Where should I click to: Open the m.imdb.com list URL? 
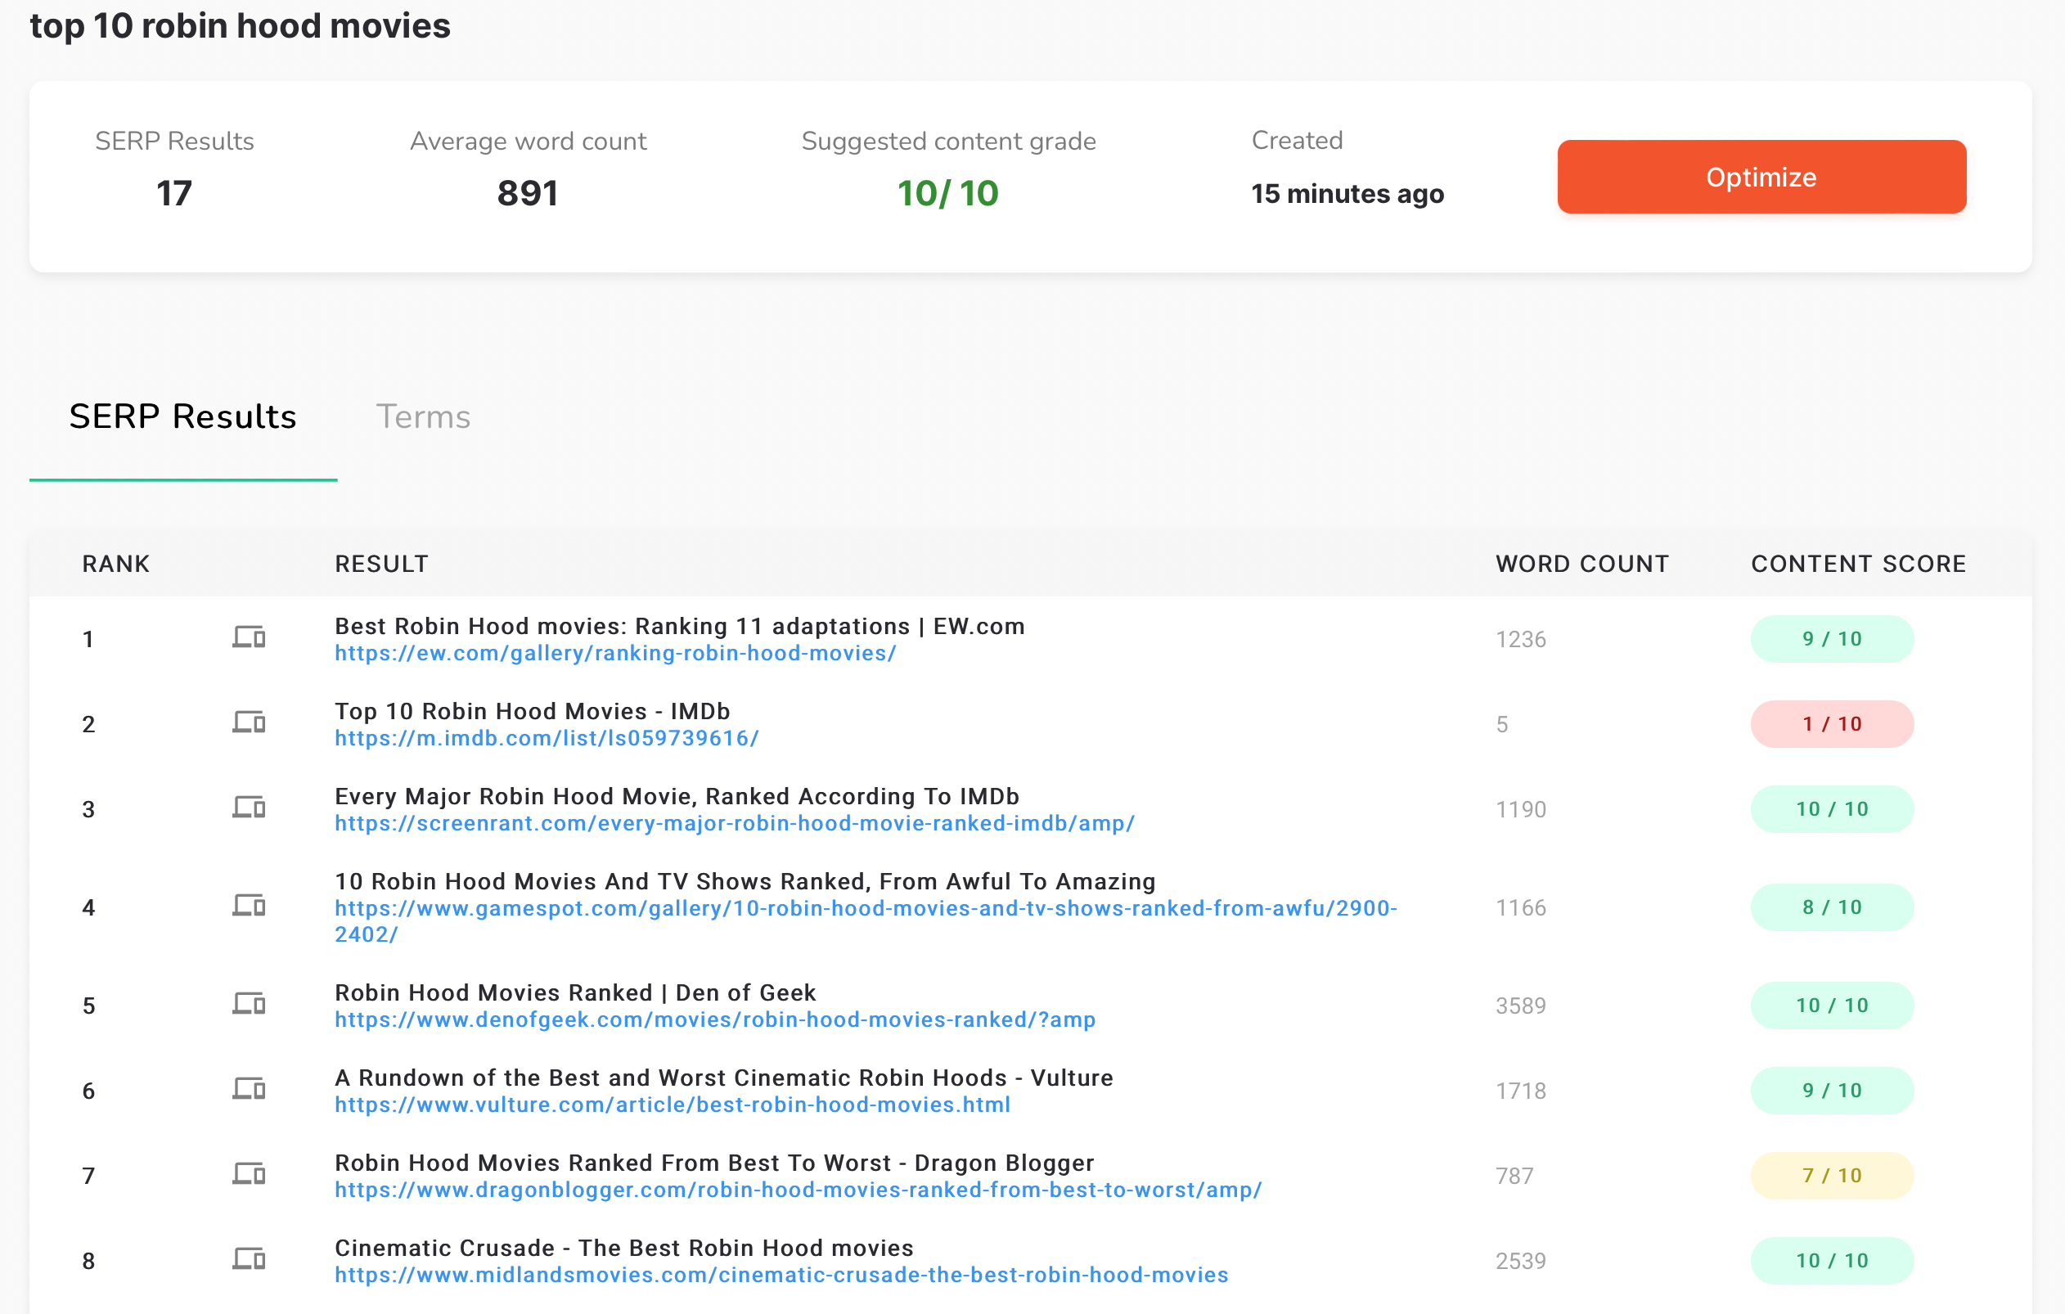tap(547, 739)
